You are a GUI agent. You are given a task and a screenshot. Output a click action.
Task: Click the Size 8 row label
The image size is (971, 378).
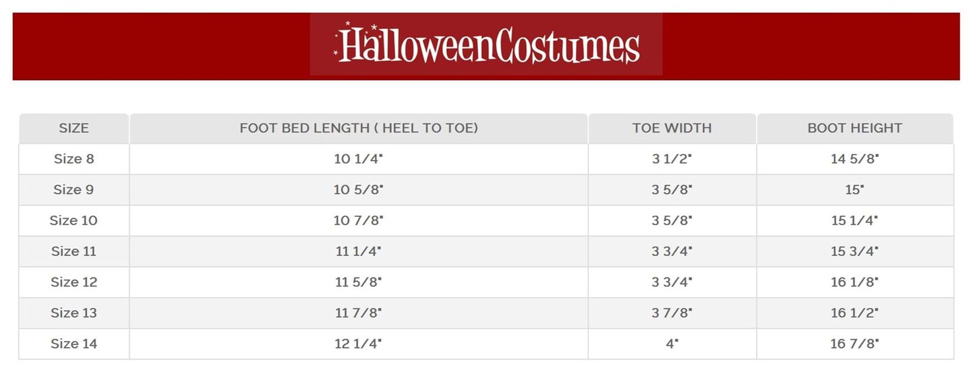coord(74,159)
